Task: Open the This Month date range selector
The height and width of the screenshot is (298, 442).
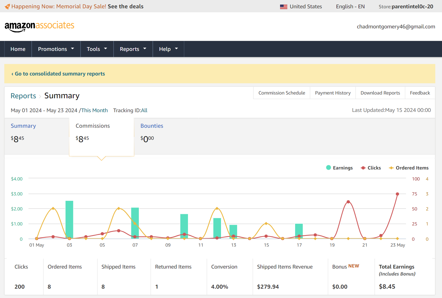Action: coord(95,110)
